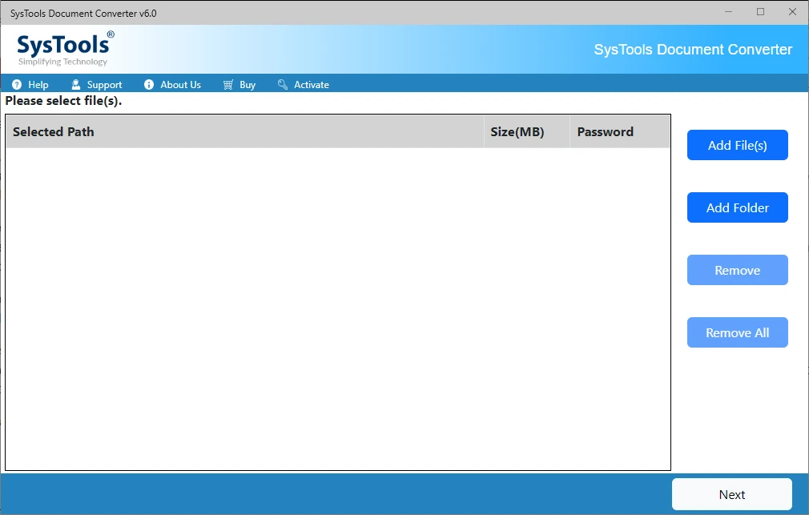Proceed with the Next button

pos(731,494)
